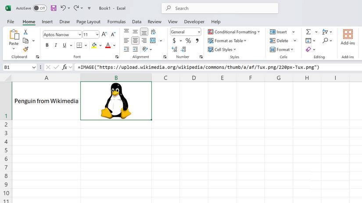Toggle Align Left horizontal alignment

click(x=126, y=41)
